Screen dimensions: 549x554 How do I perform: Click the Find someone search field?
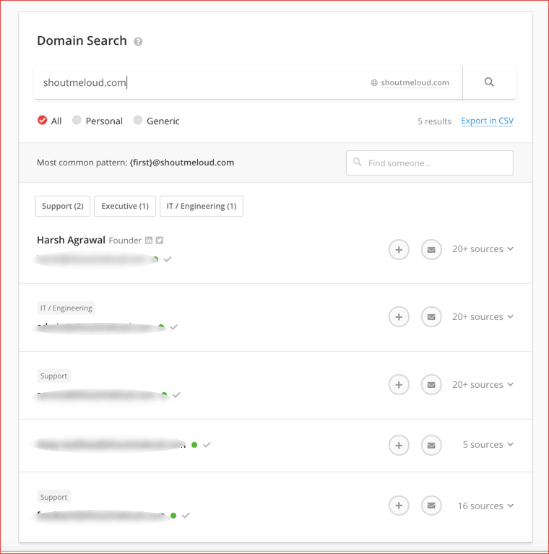point(430,163)
